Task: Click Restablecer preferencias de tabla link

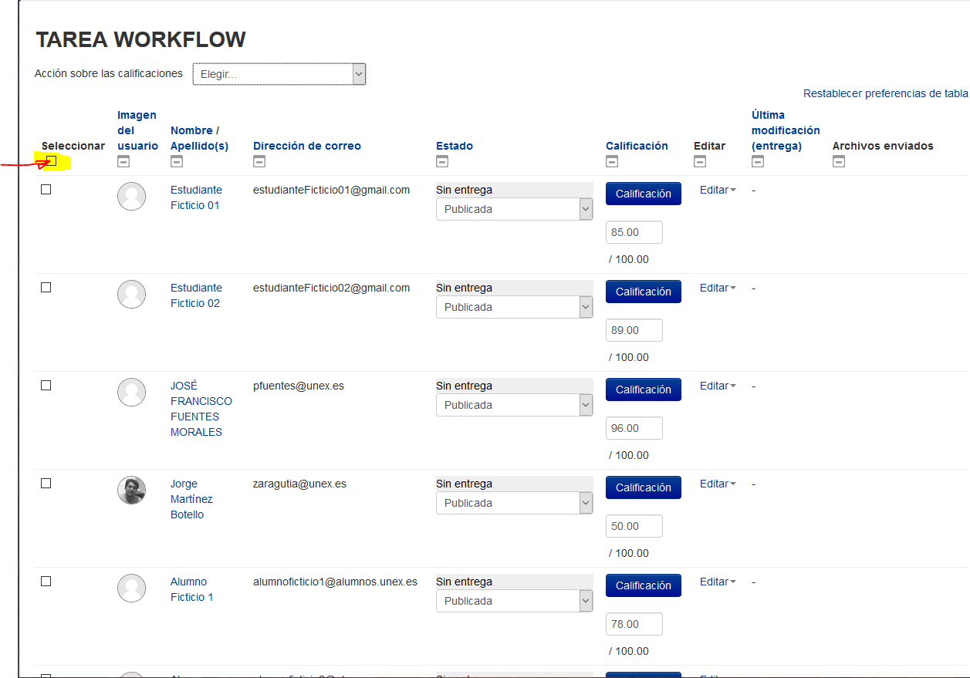Action: point(885,93)
